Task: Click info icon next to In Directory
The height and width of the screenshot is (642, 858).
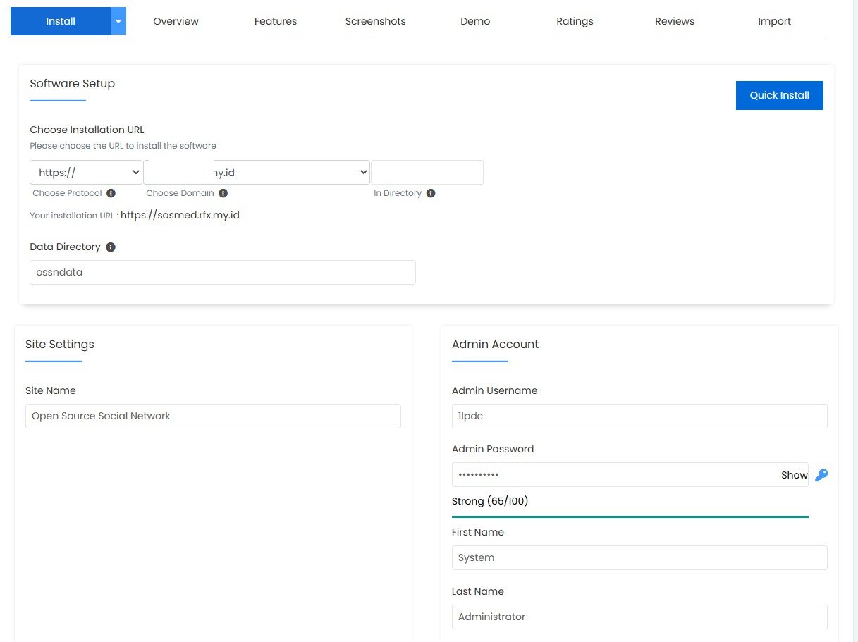Action: pos(431,193)
